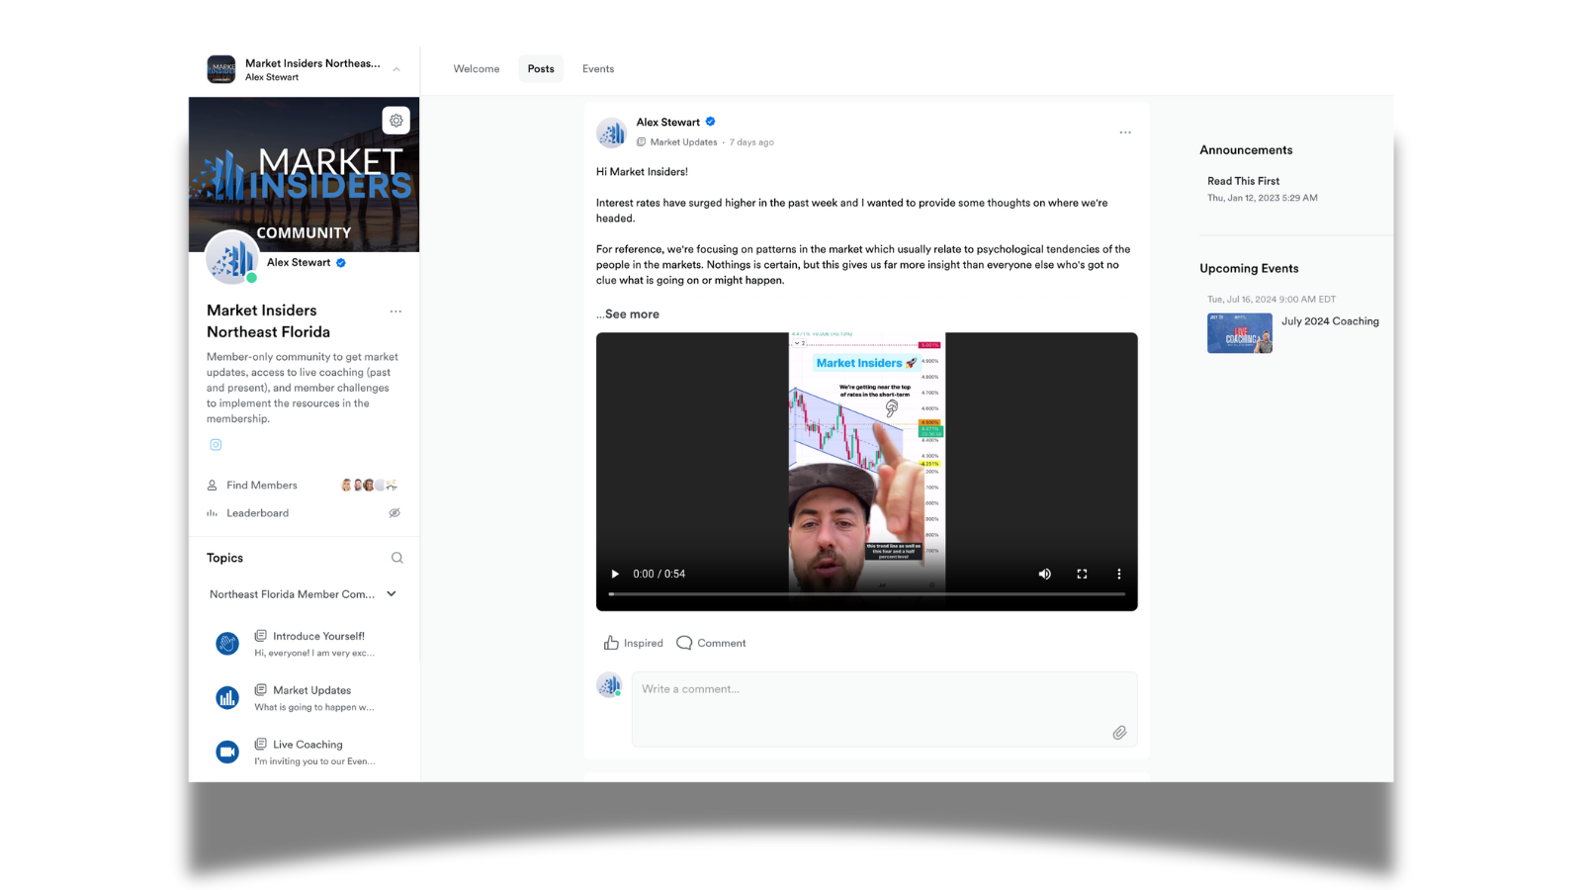This screenshot has height=890, width=1582.
Task: Open the Market Updates topic
Action: pyautogui.click(x=311, y=690)
